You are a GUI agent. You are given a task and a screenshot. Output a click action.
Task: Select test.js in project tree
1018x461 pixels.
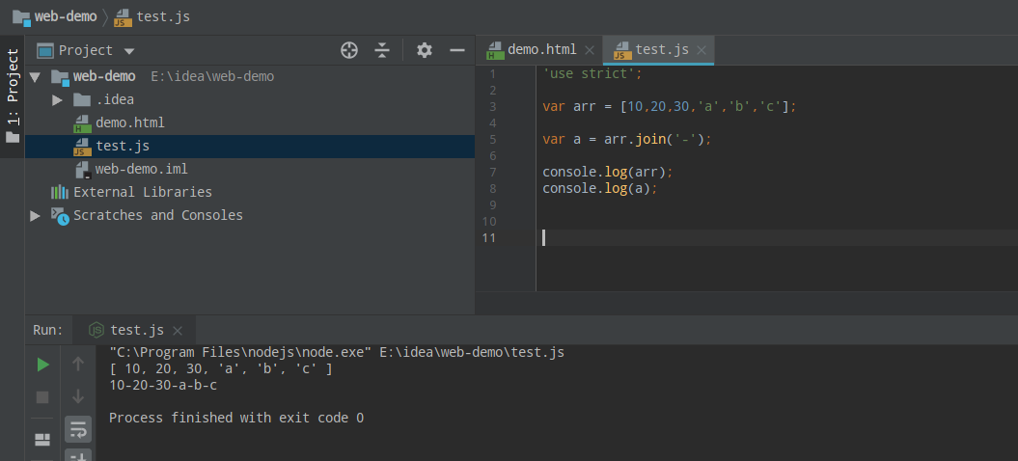point(250,146)
